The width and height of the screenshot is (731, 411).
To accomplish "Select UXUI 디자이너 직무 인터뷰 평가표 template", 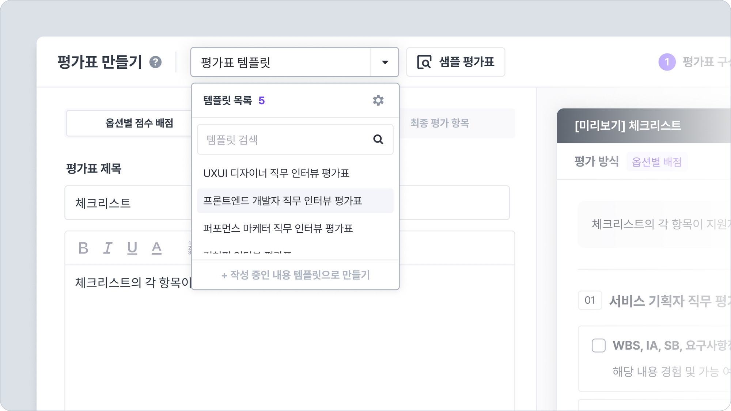I will [276, 173].
